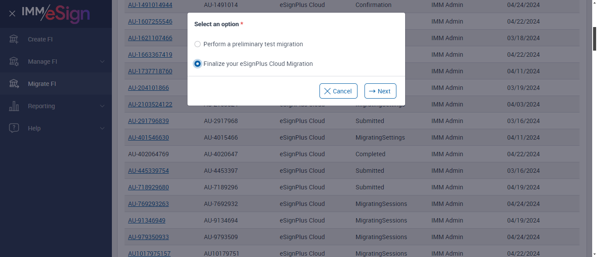Select Perform a preliminary test migration
The image size is (597, 257).
pos(198,44)
